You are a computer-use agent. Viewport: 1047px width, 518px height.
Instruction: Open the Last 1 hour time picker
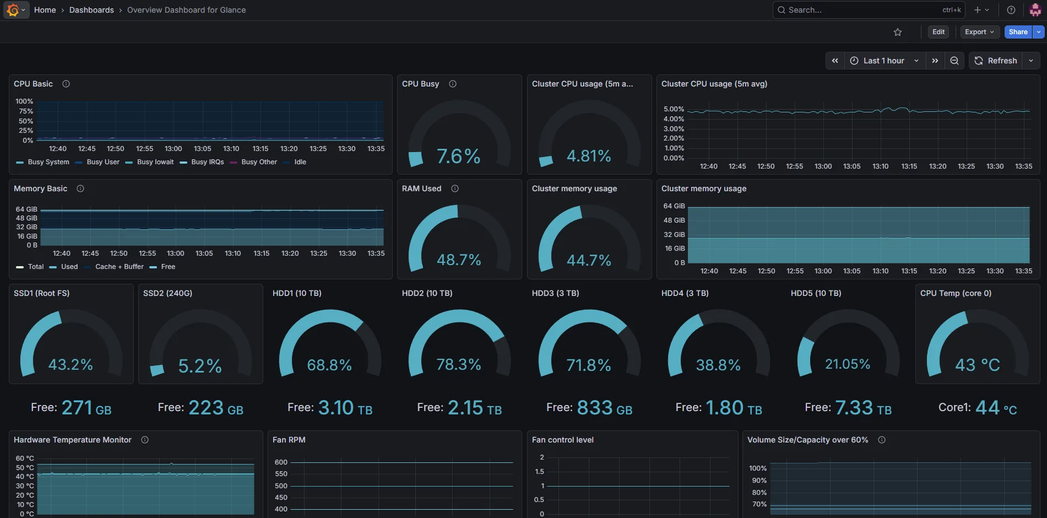pos(885,61)
